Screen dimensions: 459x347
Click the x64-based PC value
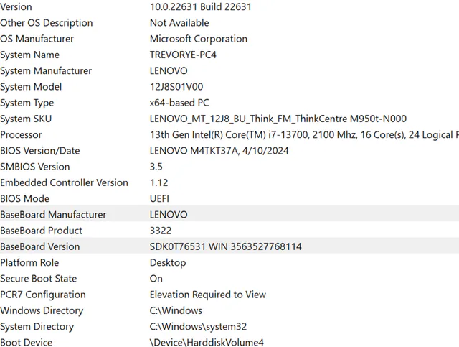179,103
